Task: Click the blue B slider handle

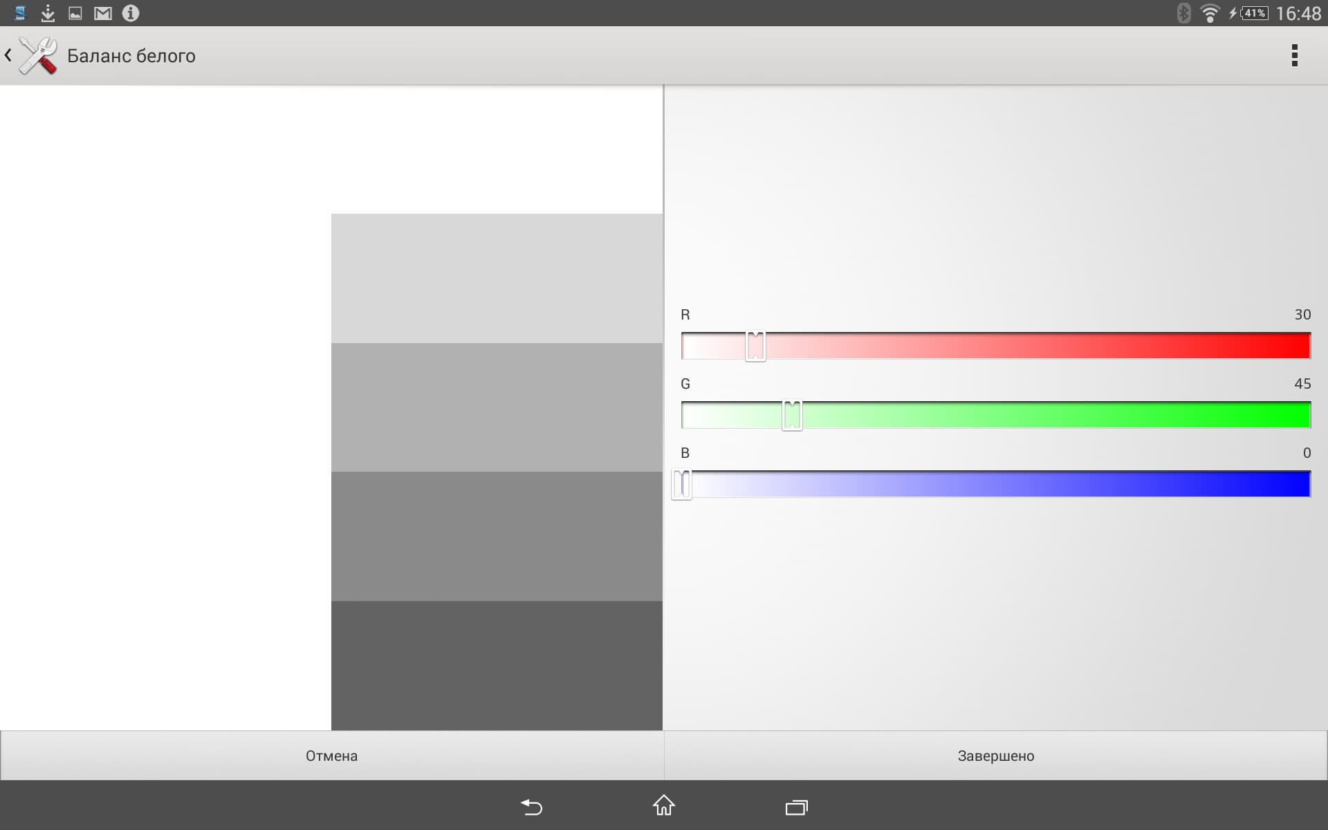Action: (x=682, y=484)
